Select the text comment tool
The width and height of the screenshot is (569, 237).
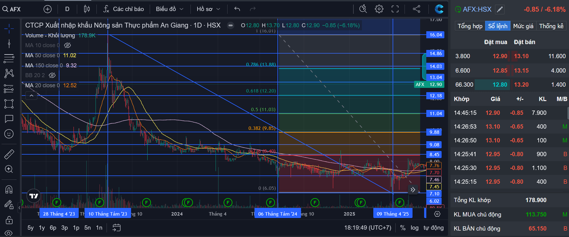coord(9,119)
